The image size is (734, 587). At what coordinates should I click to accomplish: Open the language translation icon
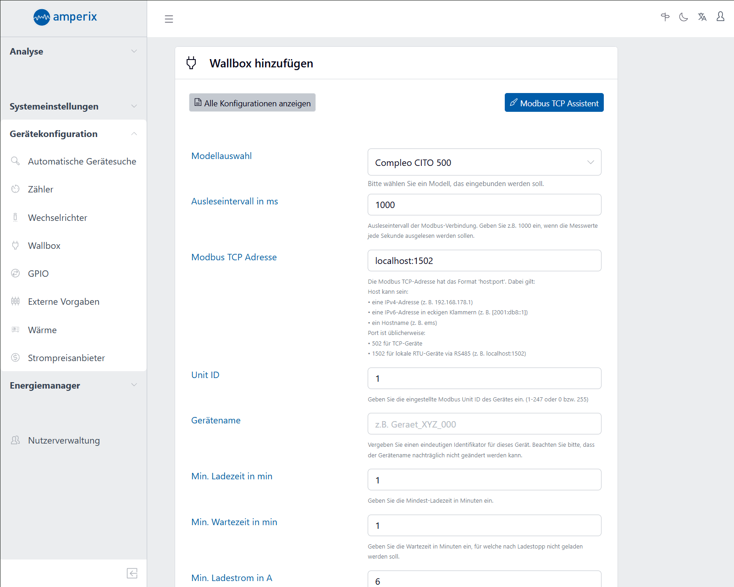point(702,17)
